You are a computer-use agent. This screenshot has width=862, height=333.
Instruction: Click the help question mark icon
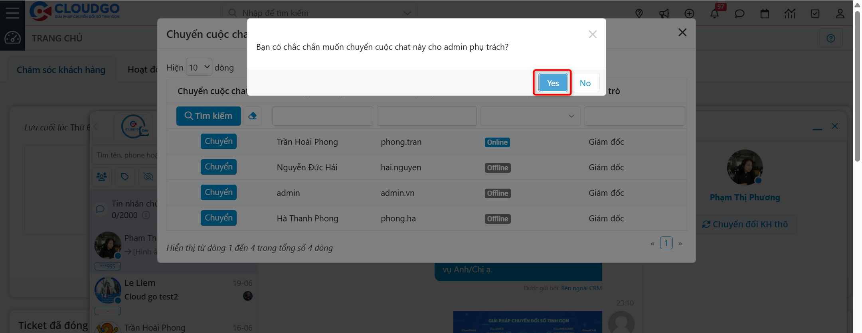[x=831, y=38]
